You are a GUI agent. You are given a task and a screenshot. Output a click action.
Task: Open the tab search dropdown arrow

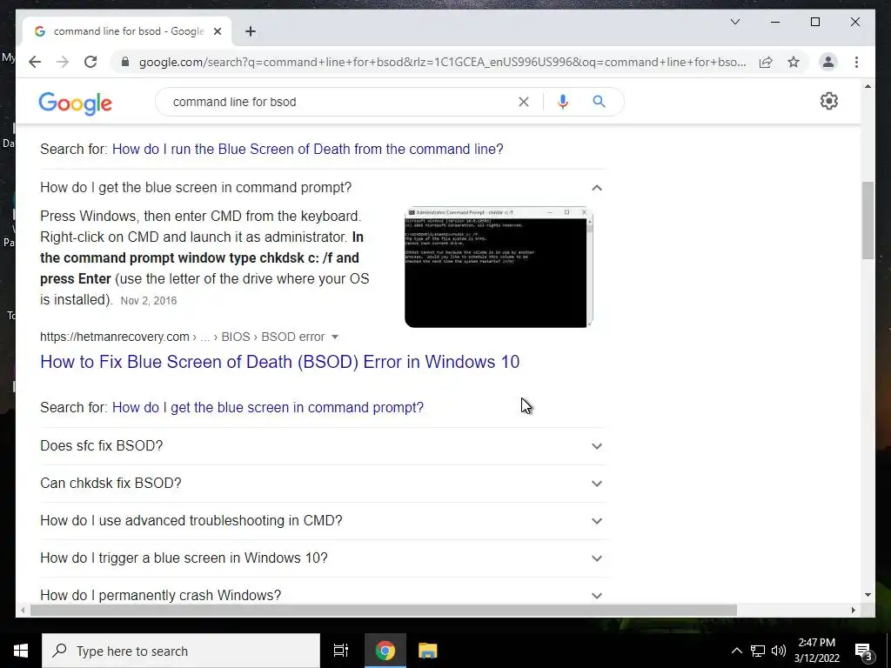tap(734, 22)
